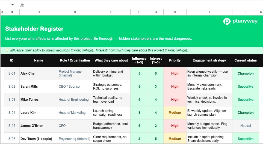Select the Sarah Mills name cell
Viewport: 263px width, 144px height.
tap(39, 87)
